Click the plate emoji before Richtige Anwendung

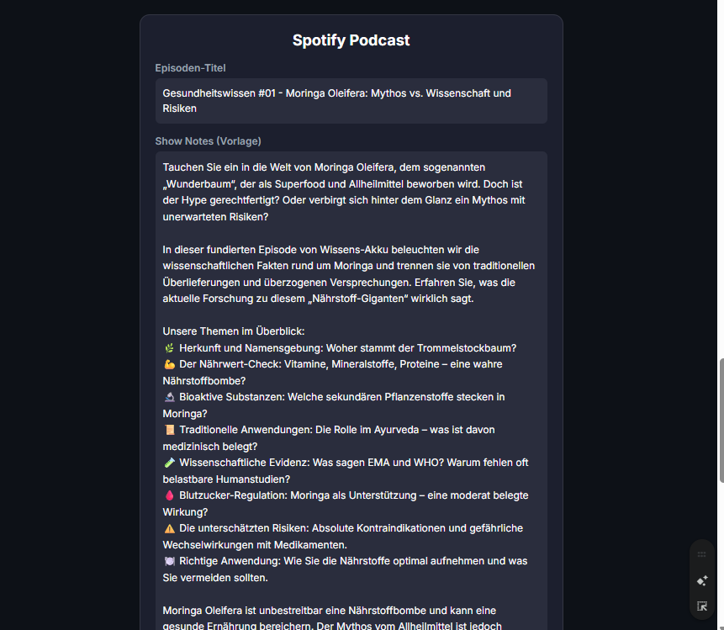[169, 561]
